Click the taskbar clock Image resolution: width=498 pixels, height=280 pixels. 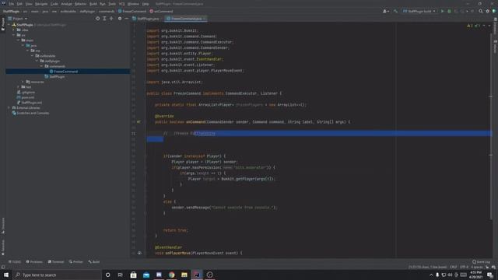coord(475,275)
